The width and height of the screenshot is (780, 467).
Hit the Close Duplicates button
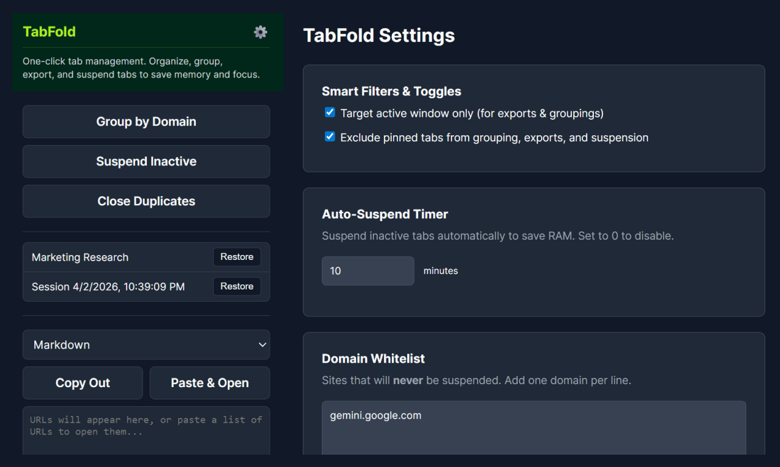[x=146, y=202]
